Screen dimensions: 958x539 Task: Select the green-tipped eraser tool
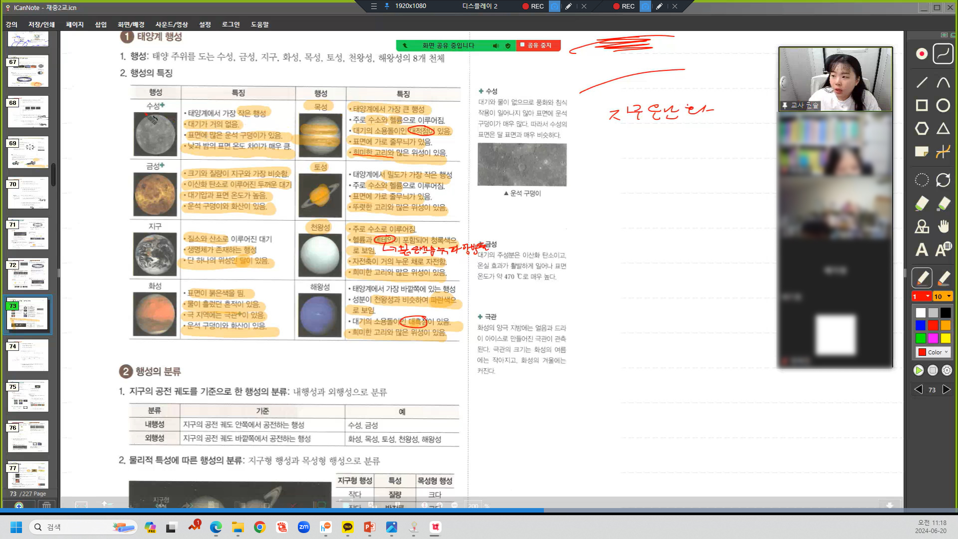(x=922, y=203)
